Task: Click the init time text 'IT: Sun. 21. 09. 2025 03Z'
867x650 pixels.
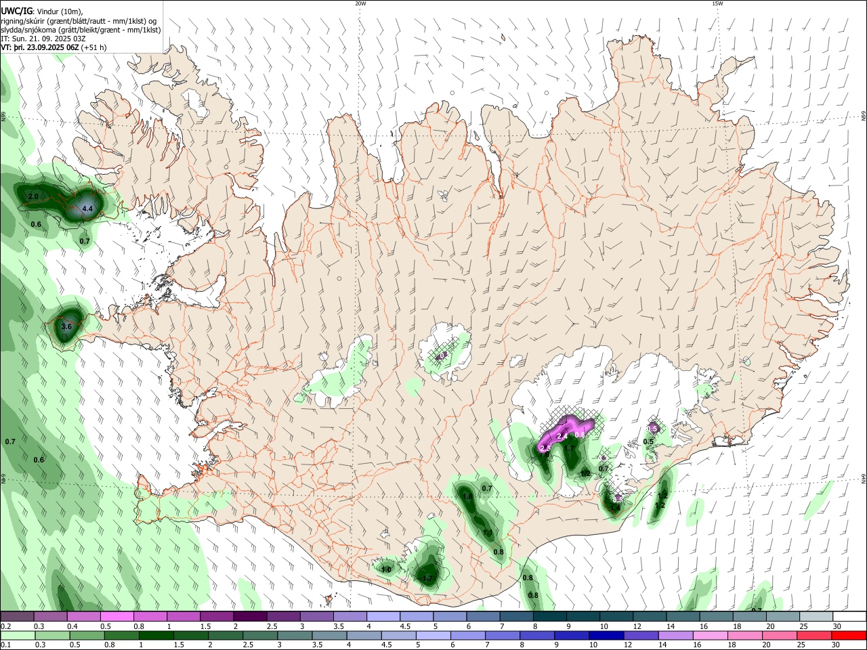Action: [x=43, y=39]
